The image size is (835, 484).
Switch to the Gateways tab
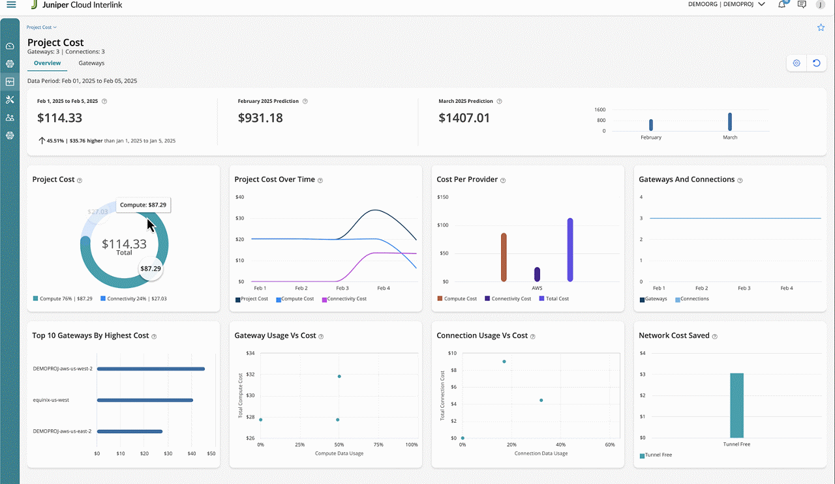[91, 63]
